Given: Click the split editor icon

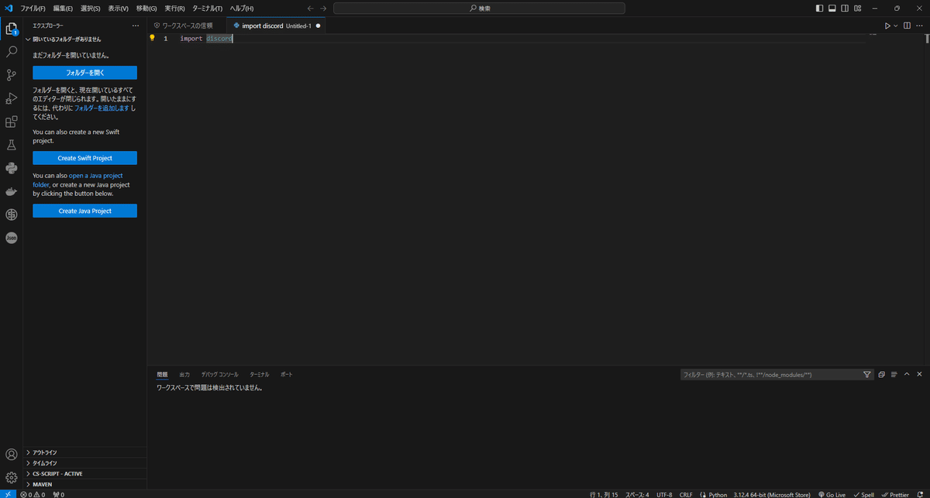Looking at the screenshot, I should tap(905, 25).
